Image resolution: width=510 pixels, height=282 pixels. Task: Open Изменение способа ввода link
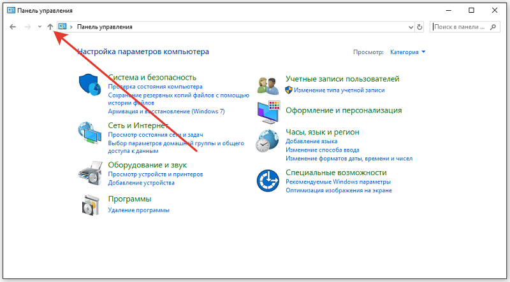323,150
